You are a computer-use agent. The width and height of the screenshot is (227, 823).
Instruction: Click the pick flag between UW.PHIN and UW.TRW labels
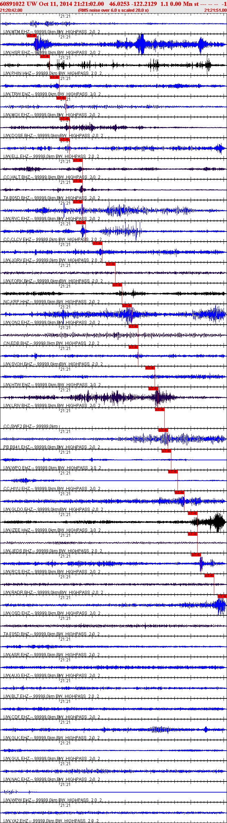(x=55, y=77)
